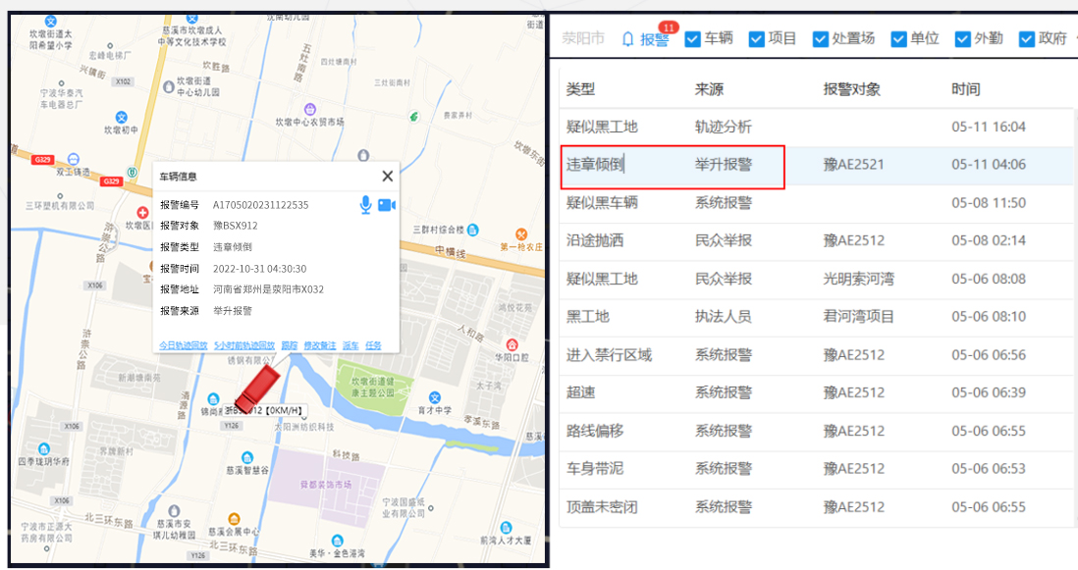Click the 时间 column header
The image size is (1078, 570).
click(965, 89)
